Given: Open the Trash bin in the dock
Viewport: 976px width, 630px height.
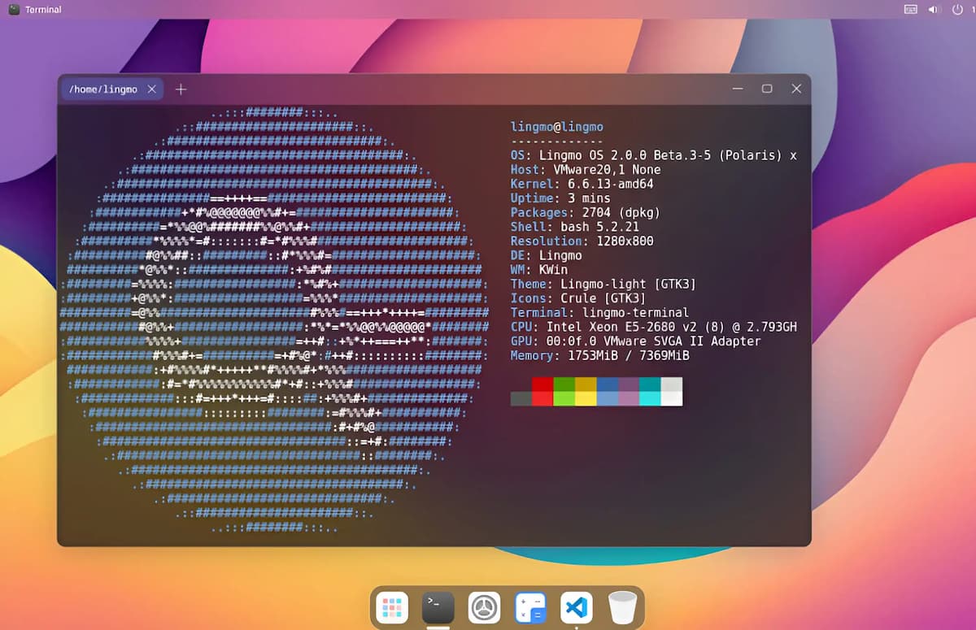Looking at the screenshot, I should (x=622, y=607).
